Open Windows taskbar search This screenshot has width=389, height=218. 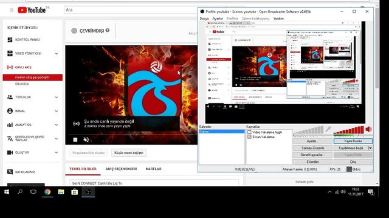(x=20, y=192)
